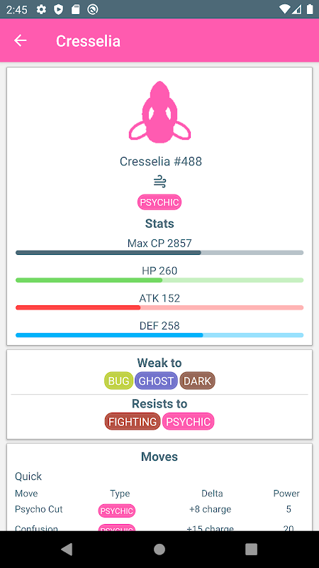Viewport: 319px width, 568px height.
Task: Tap Android back navigation triangle
Action: 67,549
